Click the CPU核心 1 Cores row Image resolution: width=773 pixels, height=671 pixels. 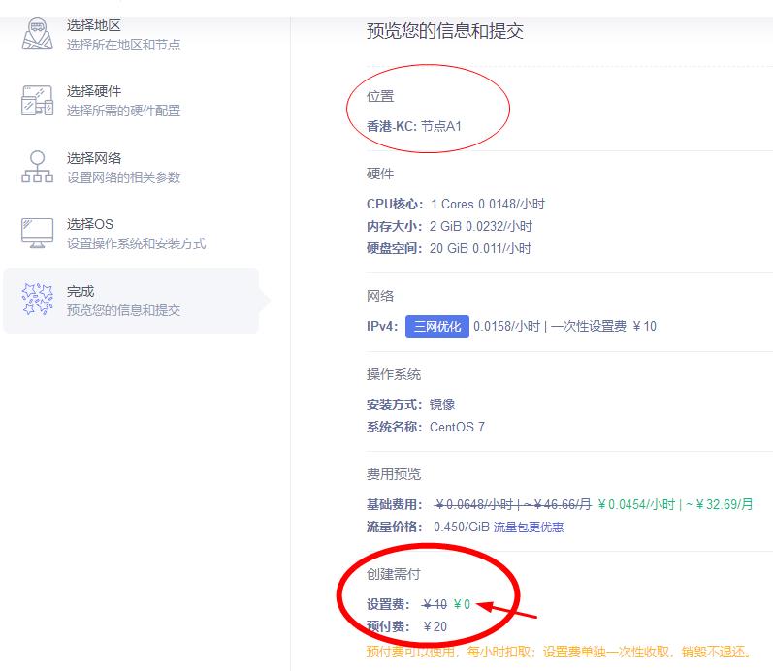click(x=456, y=204)
